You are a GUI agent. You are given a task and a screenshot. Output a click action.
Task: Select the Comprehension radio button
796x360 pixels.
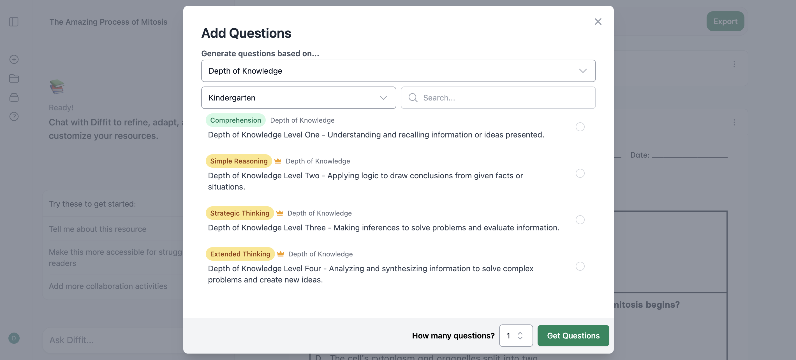click(580, 127)
